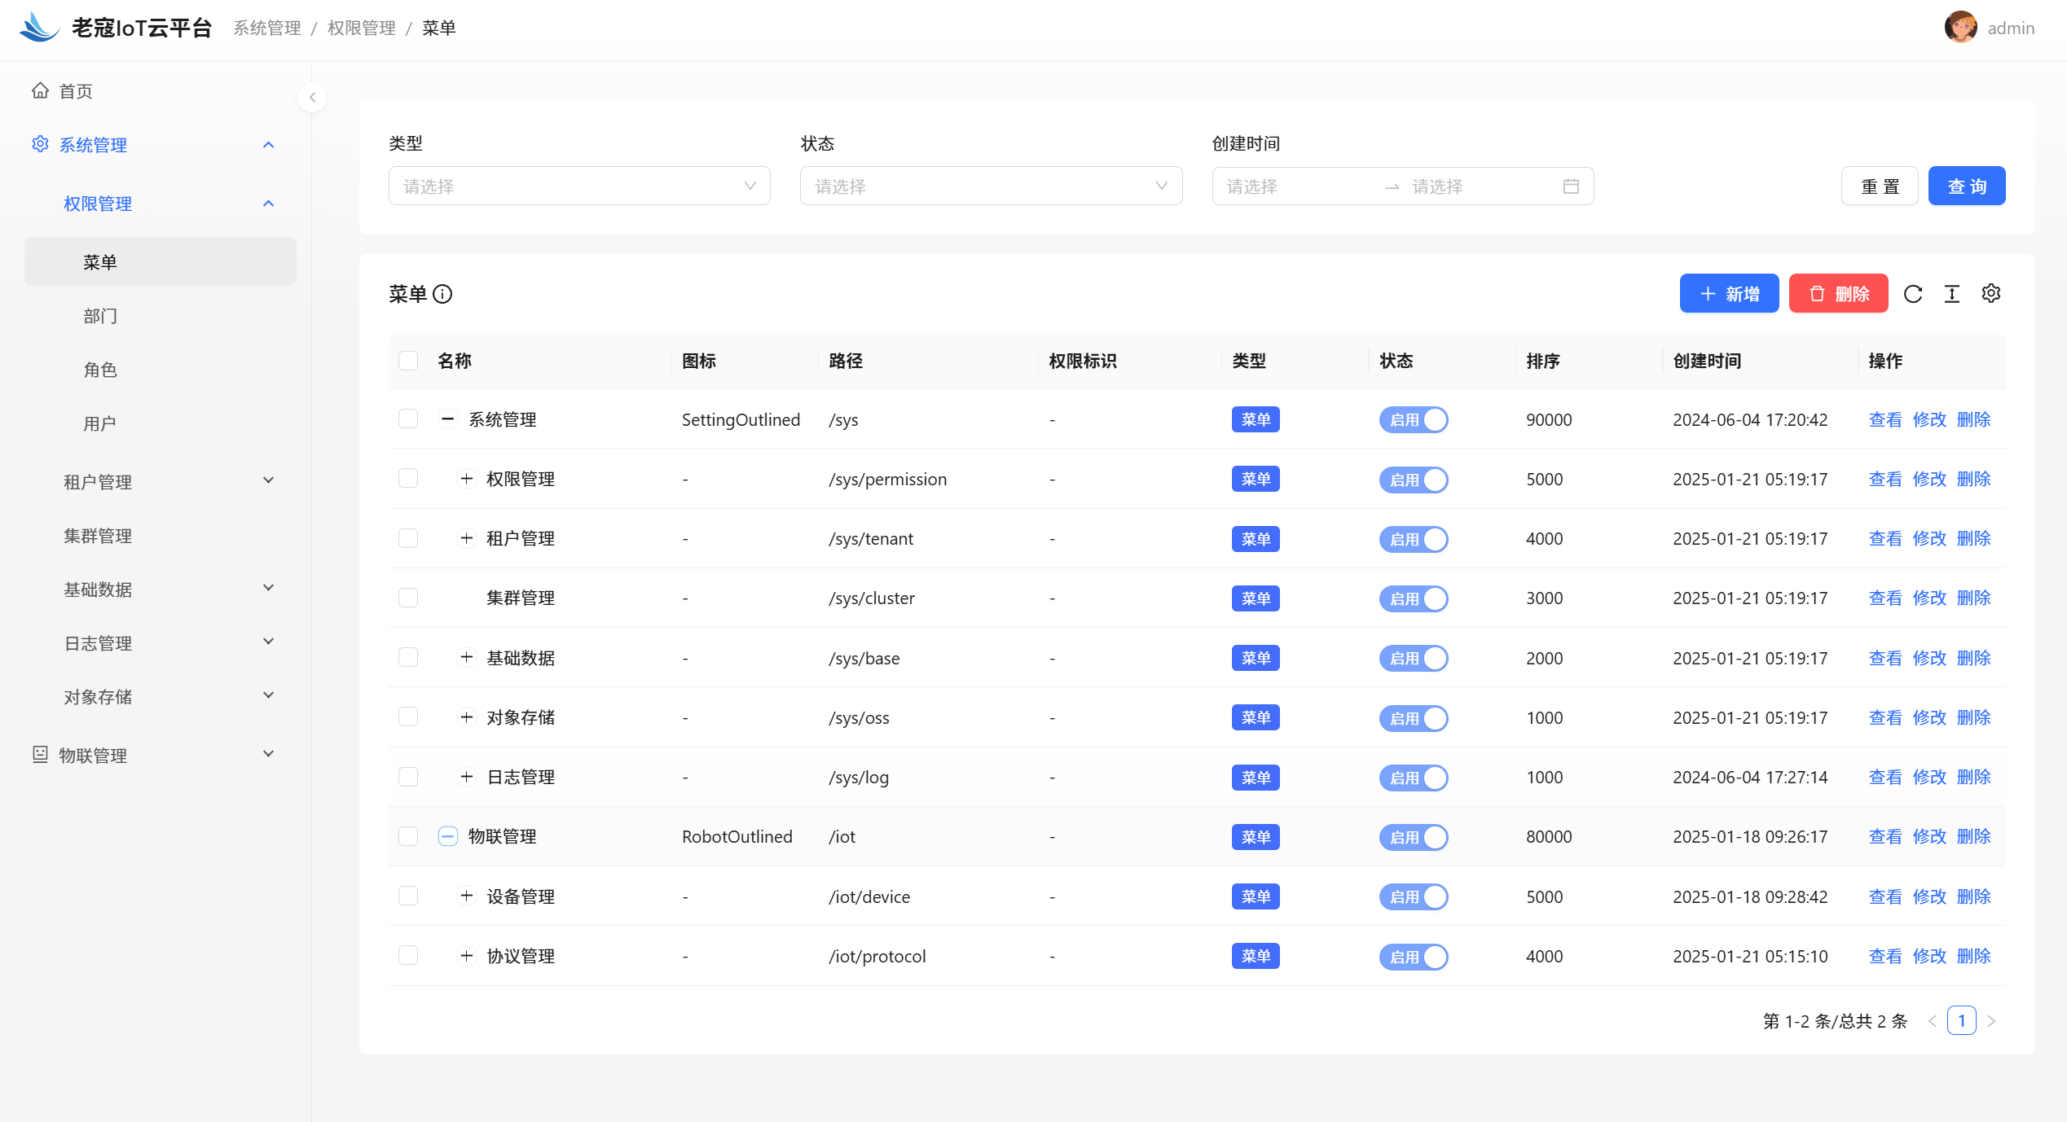The height and width of the screenshot is (1122, 2067).
Task: Click 修改 link for 设备管理 row
Action: coord(1928,896)
